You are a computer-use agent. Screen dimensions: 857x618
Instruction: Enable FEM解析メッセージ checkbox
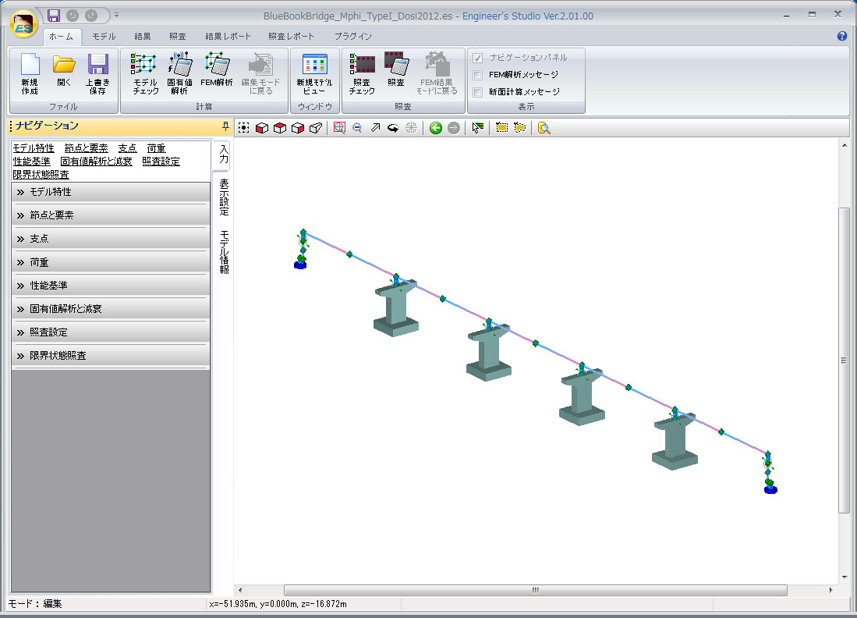pyautogui.click(x=478, y=75)
